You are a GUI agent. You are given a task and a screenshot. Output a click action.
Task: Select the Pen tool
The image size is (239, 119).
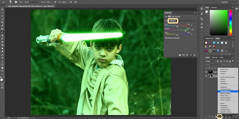(x=2, y=55)
